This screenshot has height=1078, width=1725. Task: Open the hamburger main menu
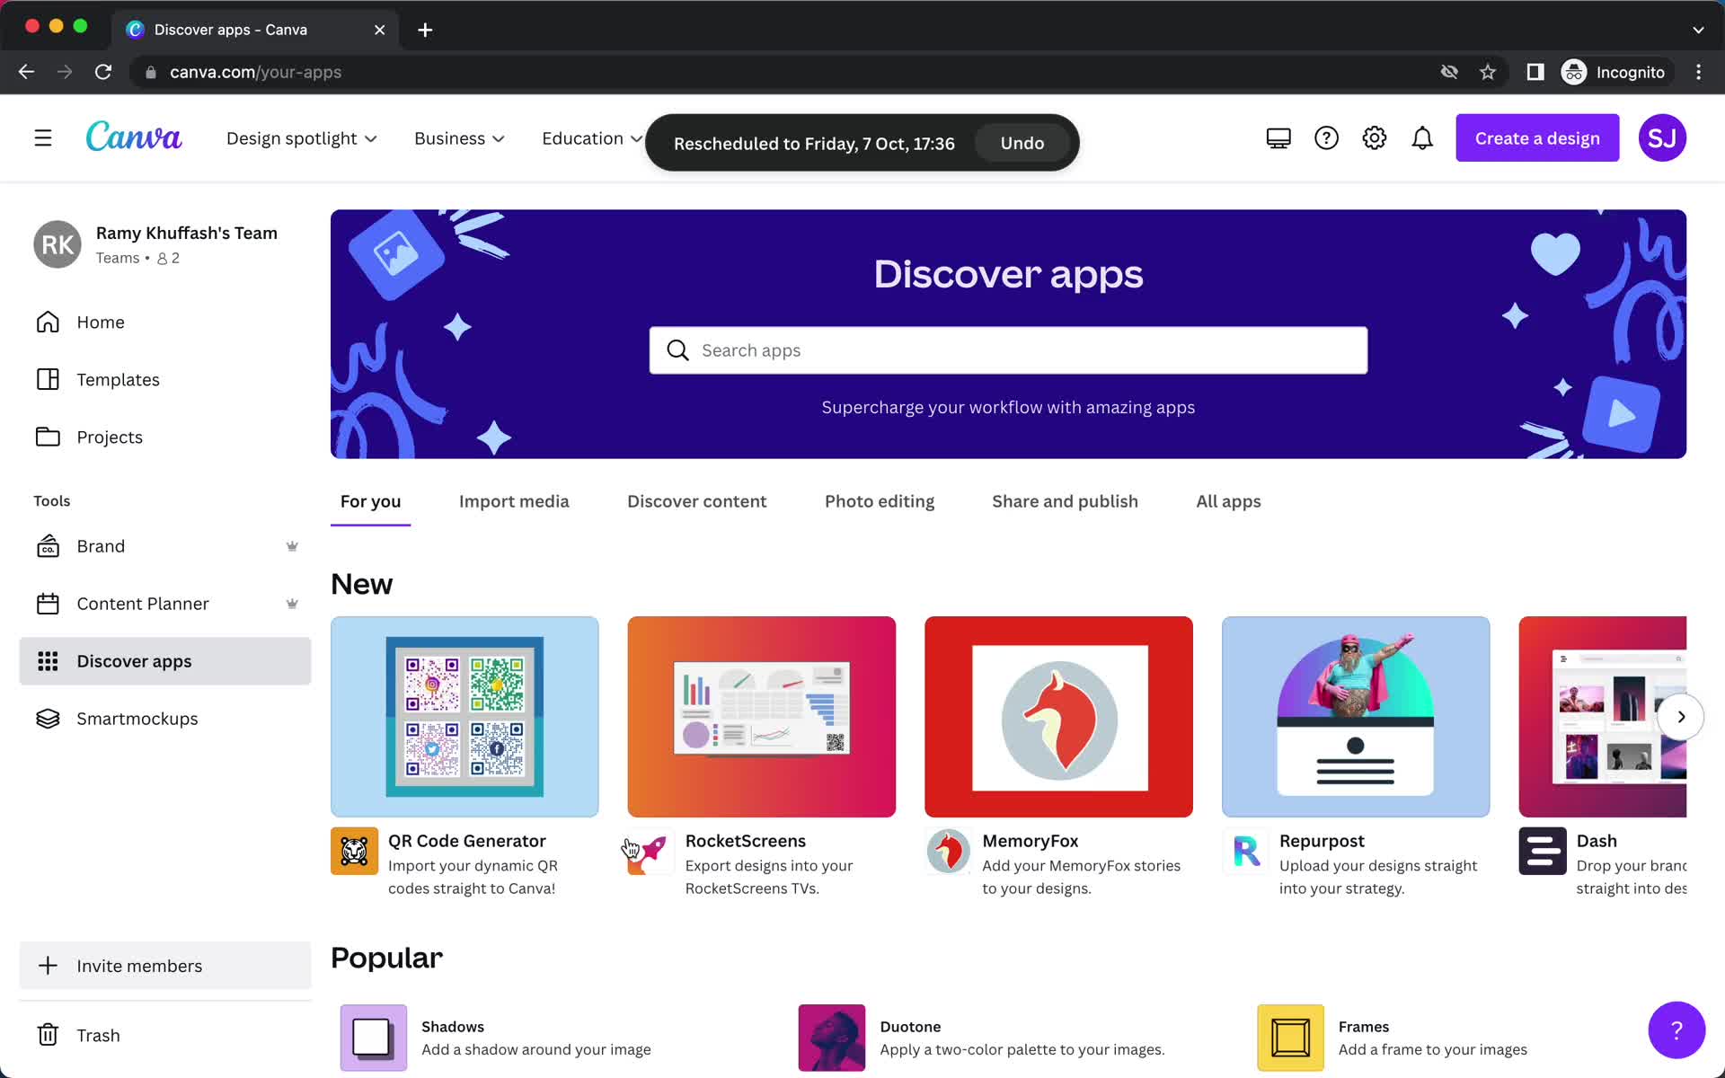click(x=43, y=138)
